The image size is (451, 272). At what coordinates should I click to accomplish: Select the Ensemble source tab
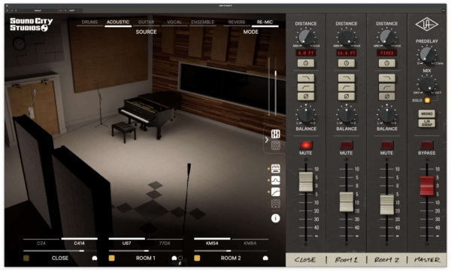pos(202,22)
